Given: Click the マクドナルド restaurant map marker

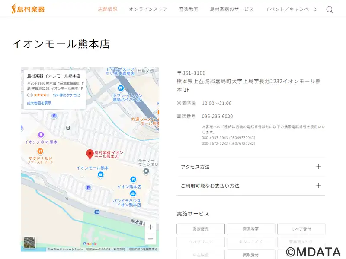Looking at the screenshot, I should (x=40, y=151).
